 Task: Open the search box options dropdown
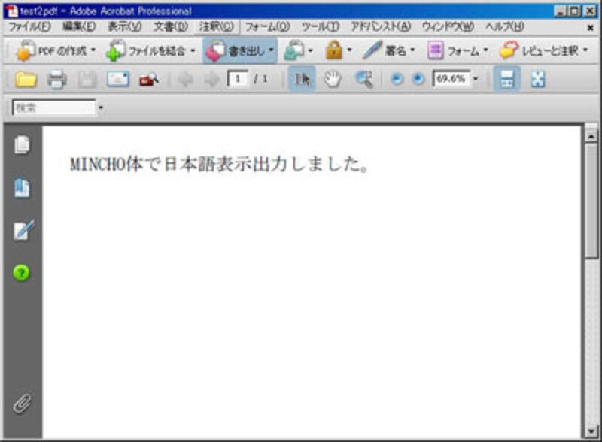[x=101, y=107]
